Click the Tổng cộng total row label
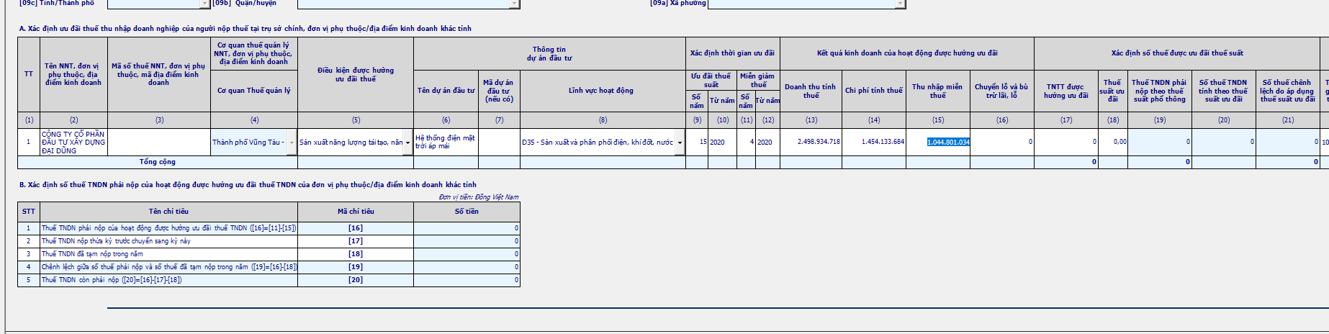Image resolution: width=1329 pixels, height=334 pixels. point(157,163)
